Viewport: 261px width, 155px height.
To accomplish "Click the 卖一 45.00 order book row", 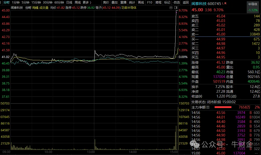I will (x=226, y=34).
